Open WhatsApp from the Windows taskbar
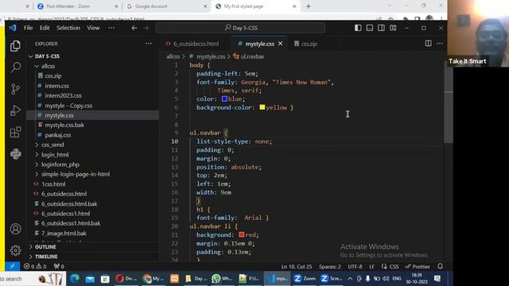 [x=222, y=279]
